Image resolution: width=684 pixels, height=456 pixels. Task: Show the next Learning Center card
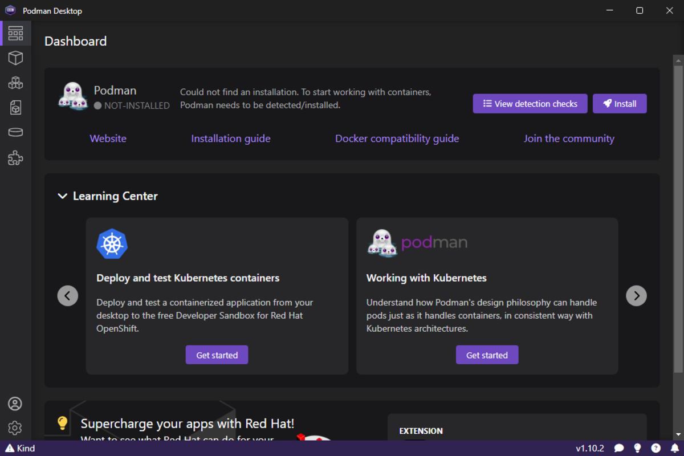(x=637, y=295)
